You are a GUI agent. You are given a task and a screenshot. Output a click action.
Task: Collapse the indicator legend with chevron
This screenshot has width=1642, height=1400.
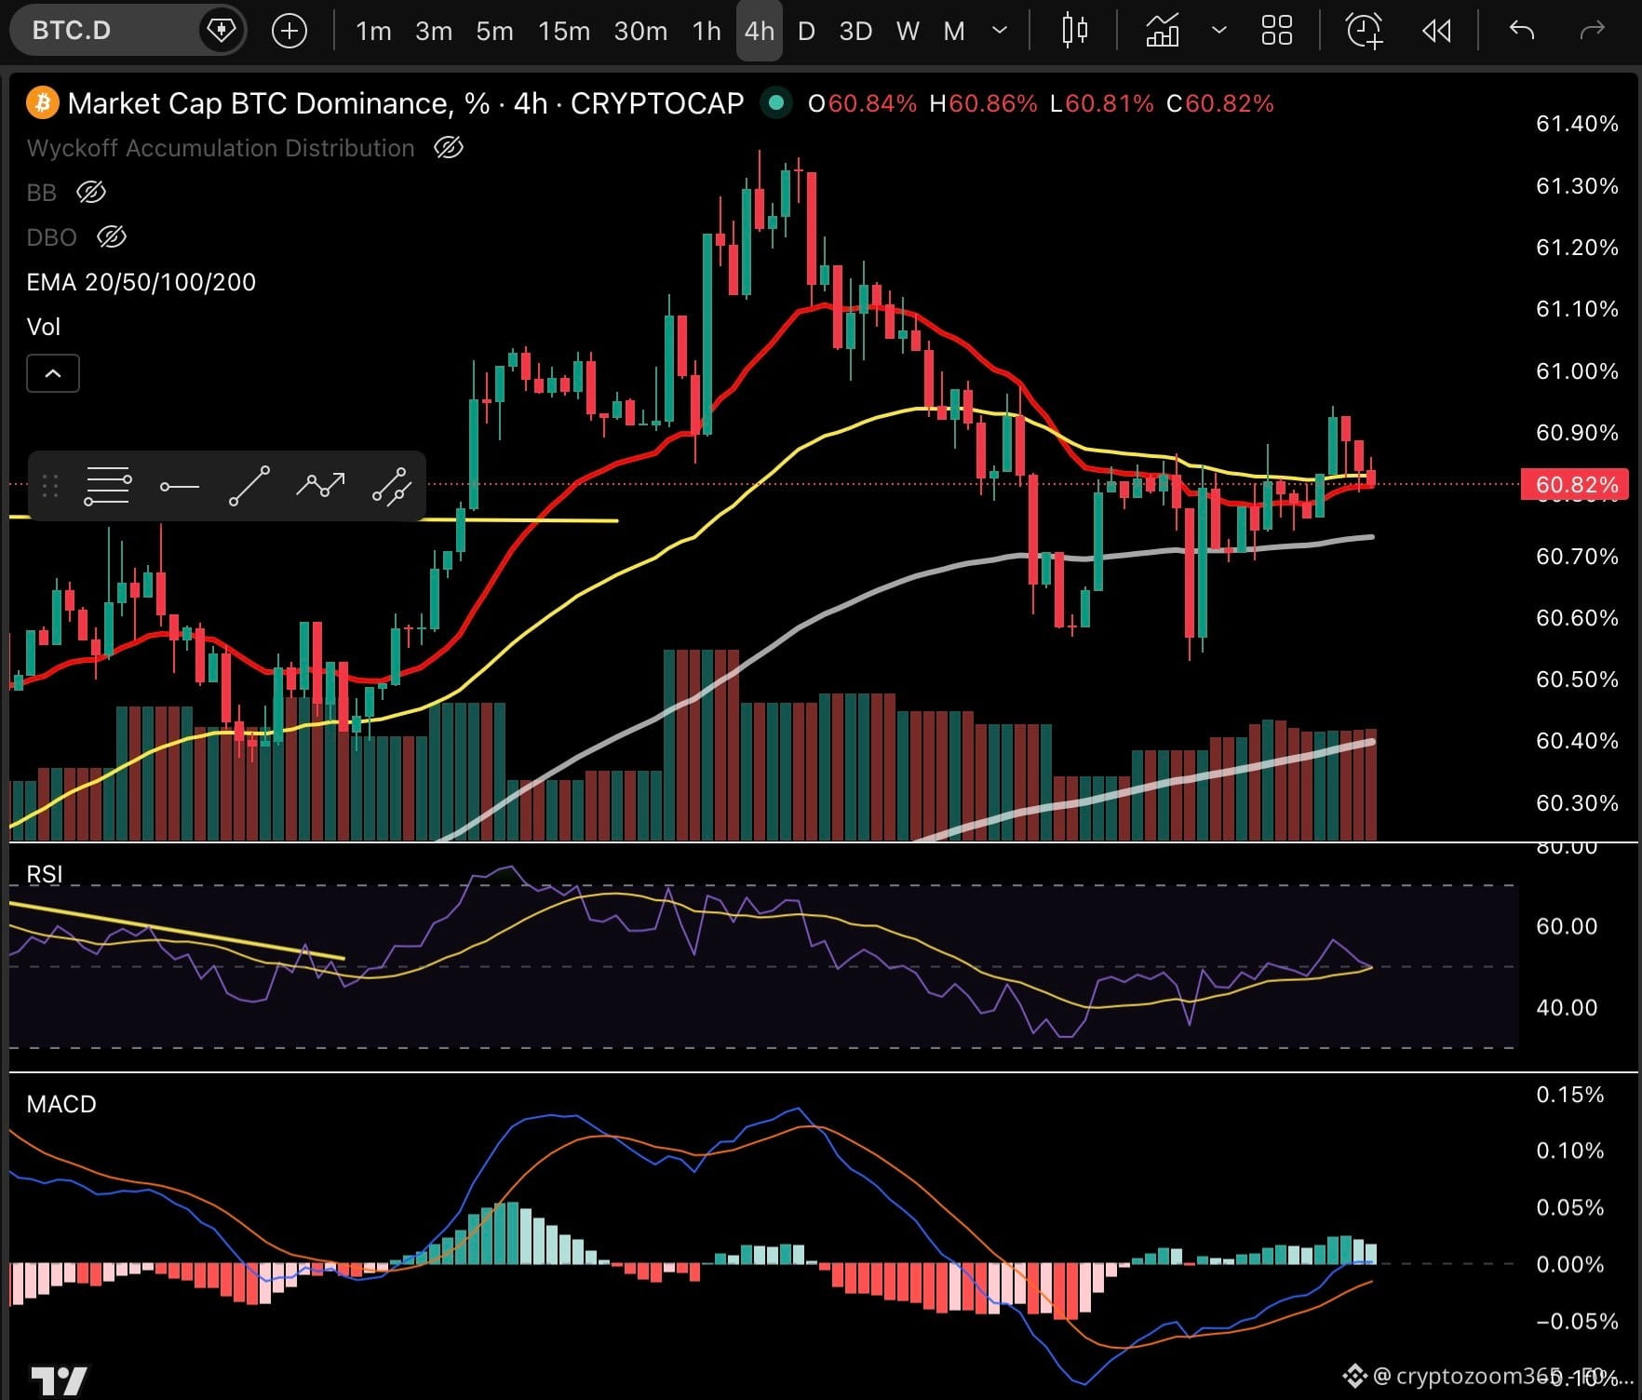pos(53,373)
